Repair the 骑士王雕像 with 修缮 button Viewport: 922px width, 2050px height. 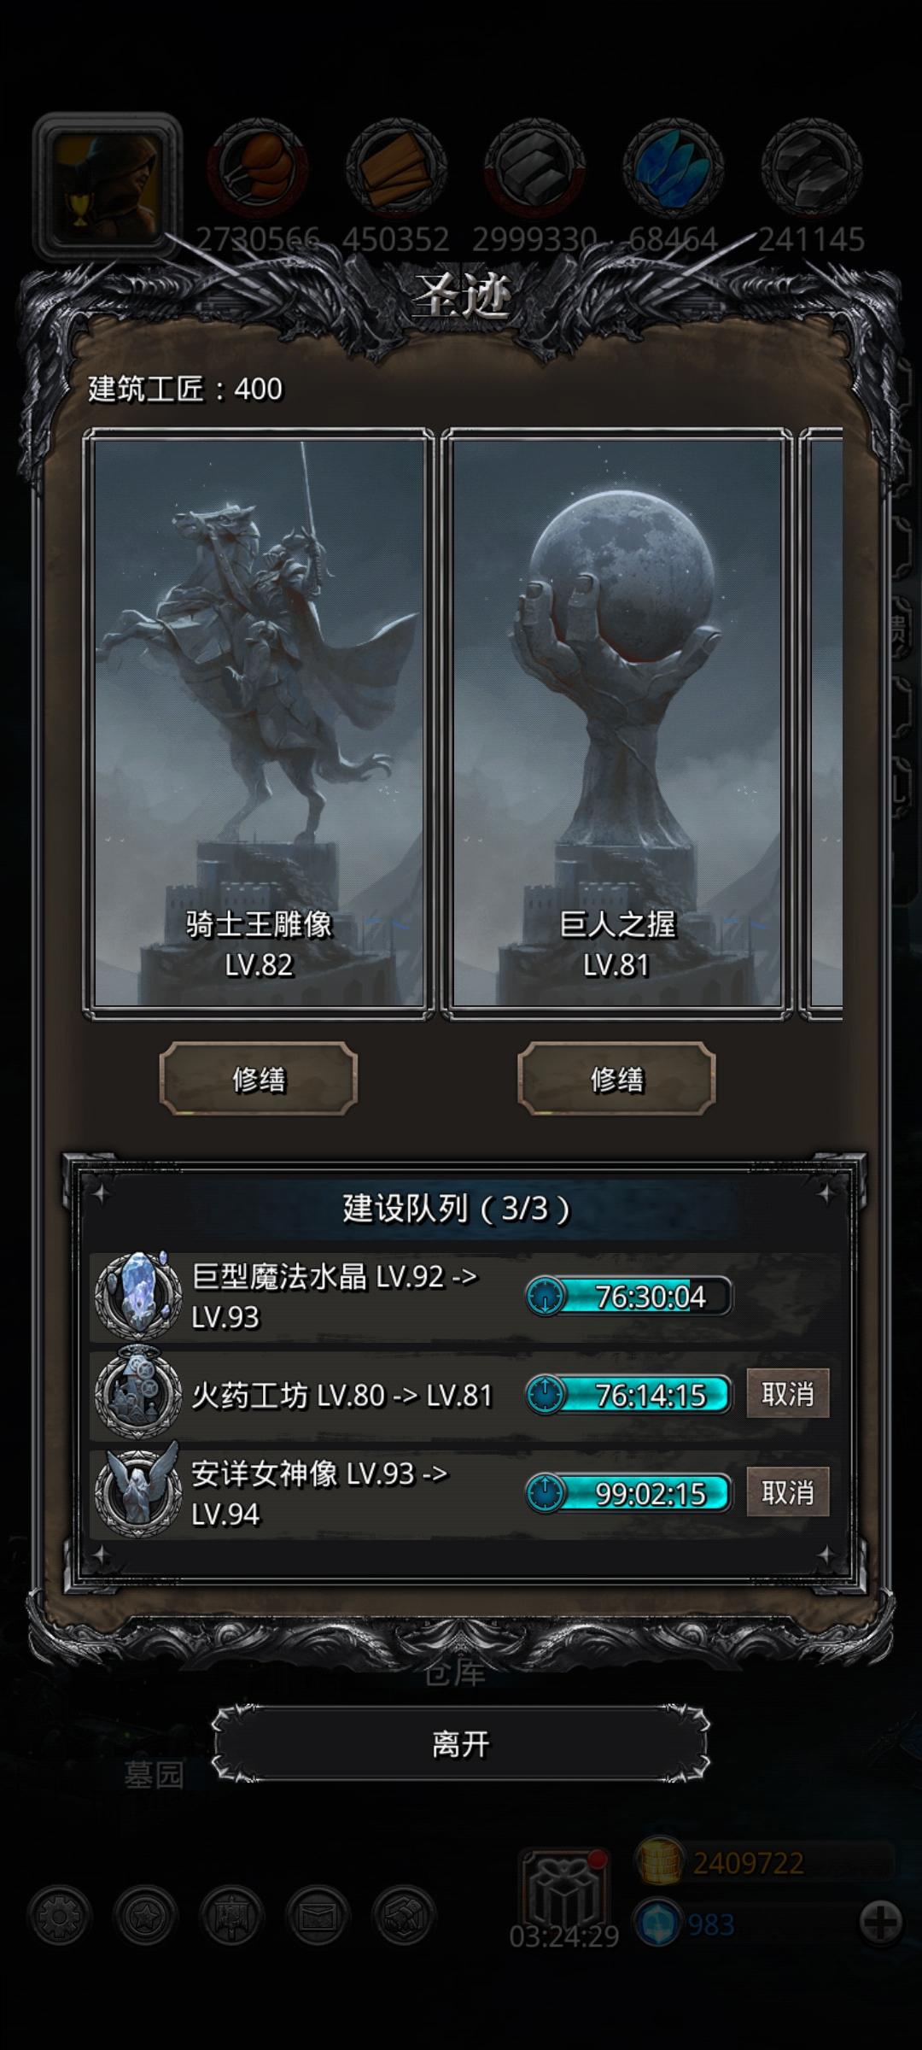[x=259, y=1079]
